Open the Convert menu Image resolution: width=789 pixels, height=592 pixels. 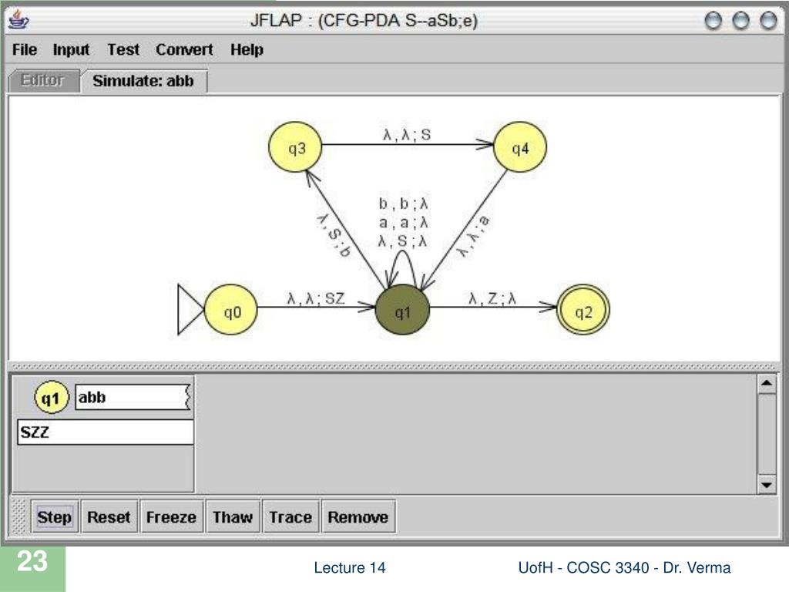(x=184, y=50)
